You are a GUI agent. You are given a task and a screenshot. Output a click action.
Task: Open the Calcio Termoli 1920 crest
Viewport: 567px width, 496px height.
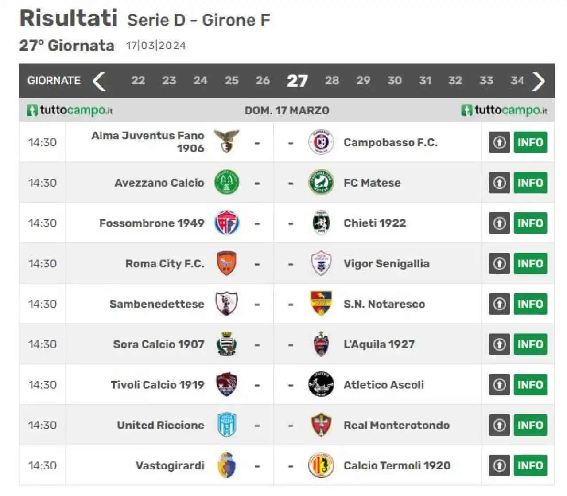click(321, 465)
